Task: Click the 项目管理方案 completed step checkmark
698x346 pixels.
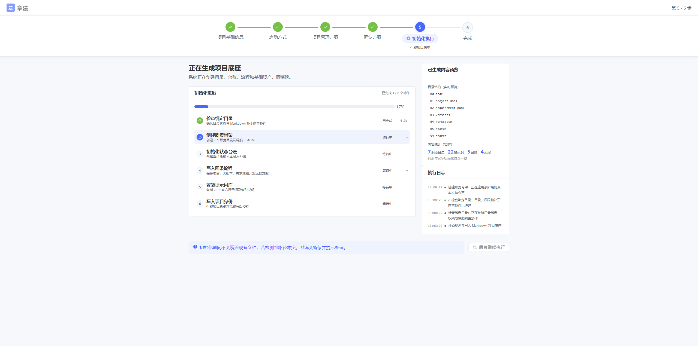Action: pyautogui.click(x=325, y=27)
